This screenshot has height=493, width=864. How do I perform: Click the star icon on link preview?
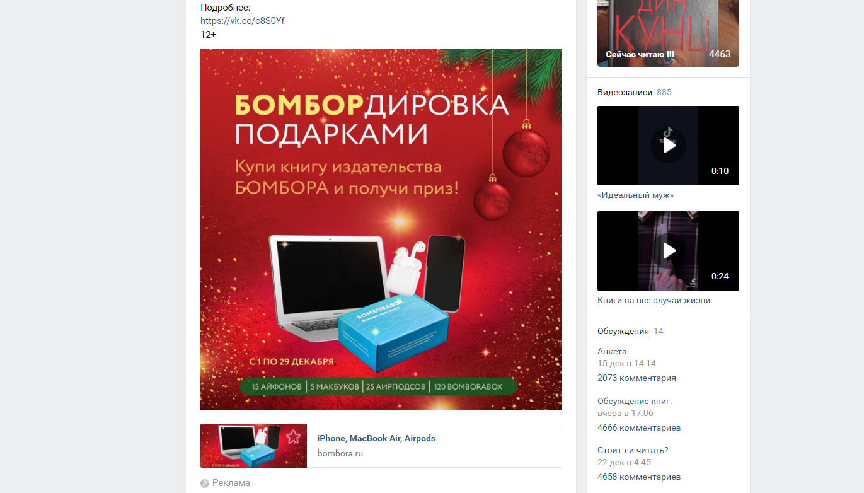click(x=293, y=438)
